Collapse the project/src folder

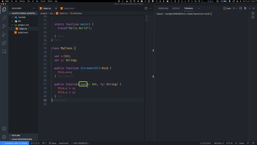coord(23,25)
